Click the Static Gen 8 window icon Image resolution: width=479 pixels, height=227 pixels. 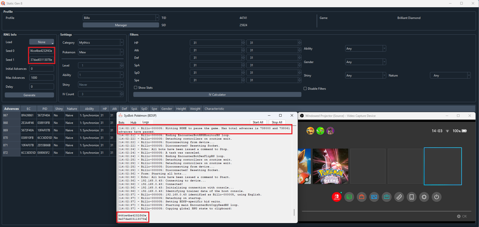click(3, 3)
